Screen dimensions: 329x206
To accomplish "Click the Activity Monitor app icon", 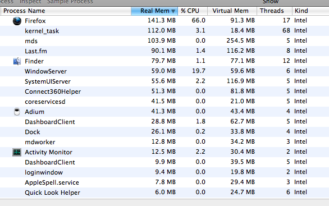I will point(17,152).
